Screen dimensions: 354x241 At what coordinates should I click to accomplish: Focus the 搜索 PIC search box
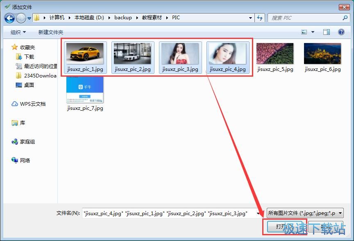pyautogui.click(x=309, y=18)
